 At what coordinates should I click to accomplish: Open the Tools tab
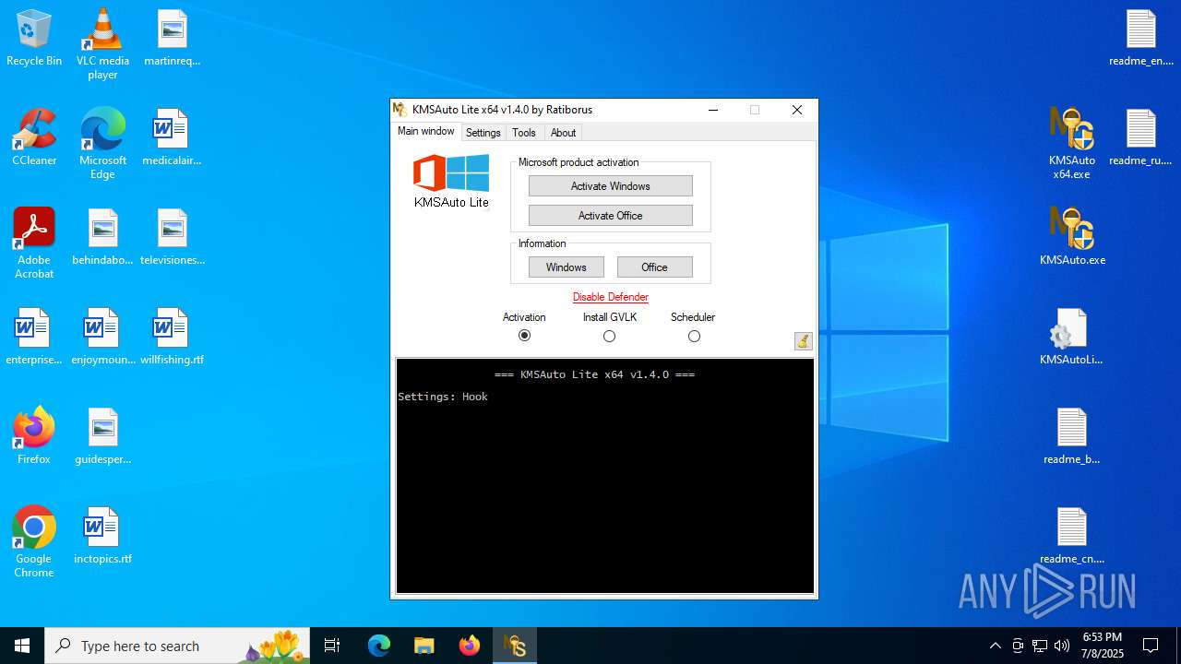(x=524, y=133)
